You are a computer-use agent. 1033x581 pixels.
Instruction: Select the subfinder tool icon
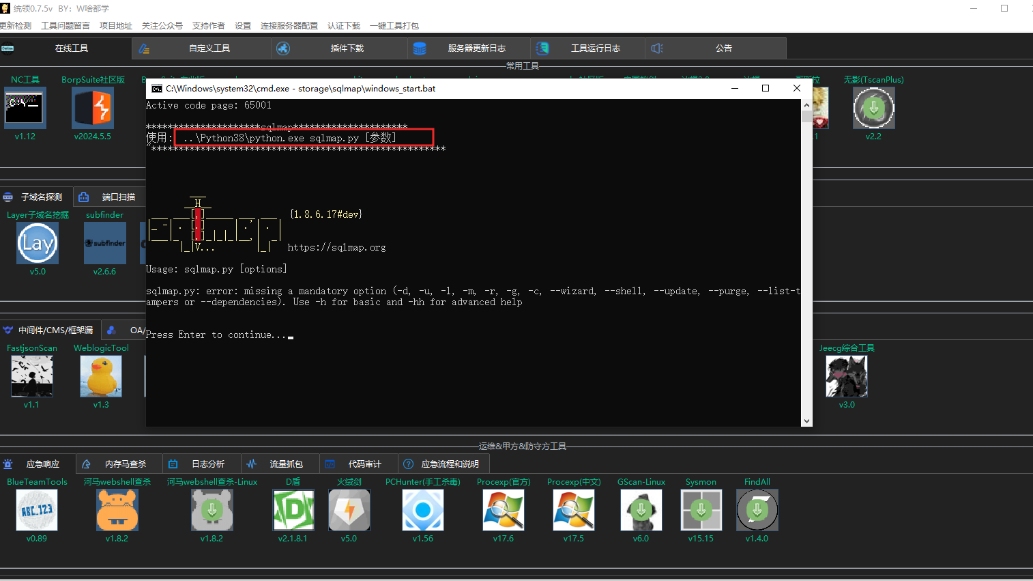pos(104,243)
